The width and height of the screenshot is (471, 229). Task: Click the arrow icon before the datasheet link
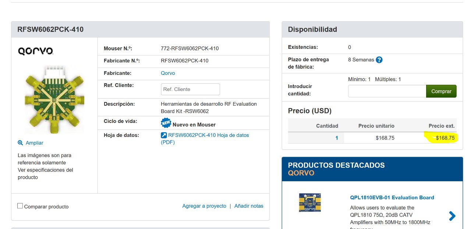tap(164, 135)
